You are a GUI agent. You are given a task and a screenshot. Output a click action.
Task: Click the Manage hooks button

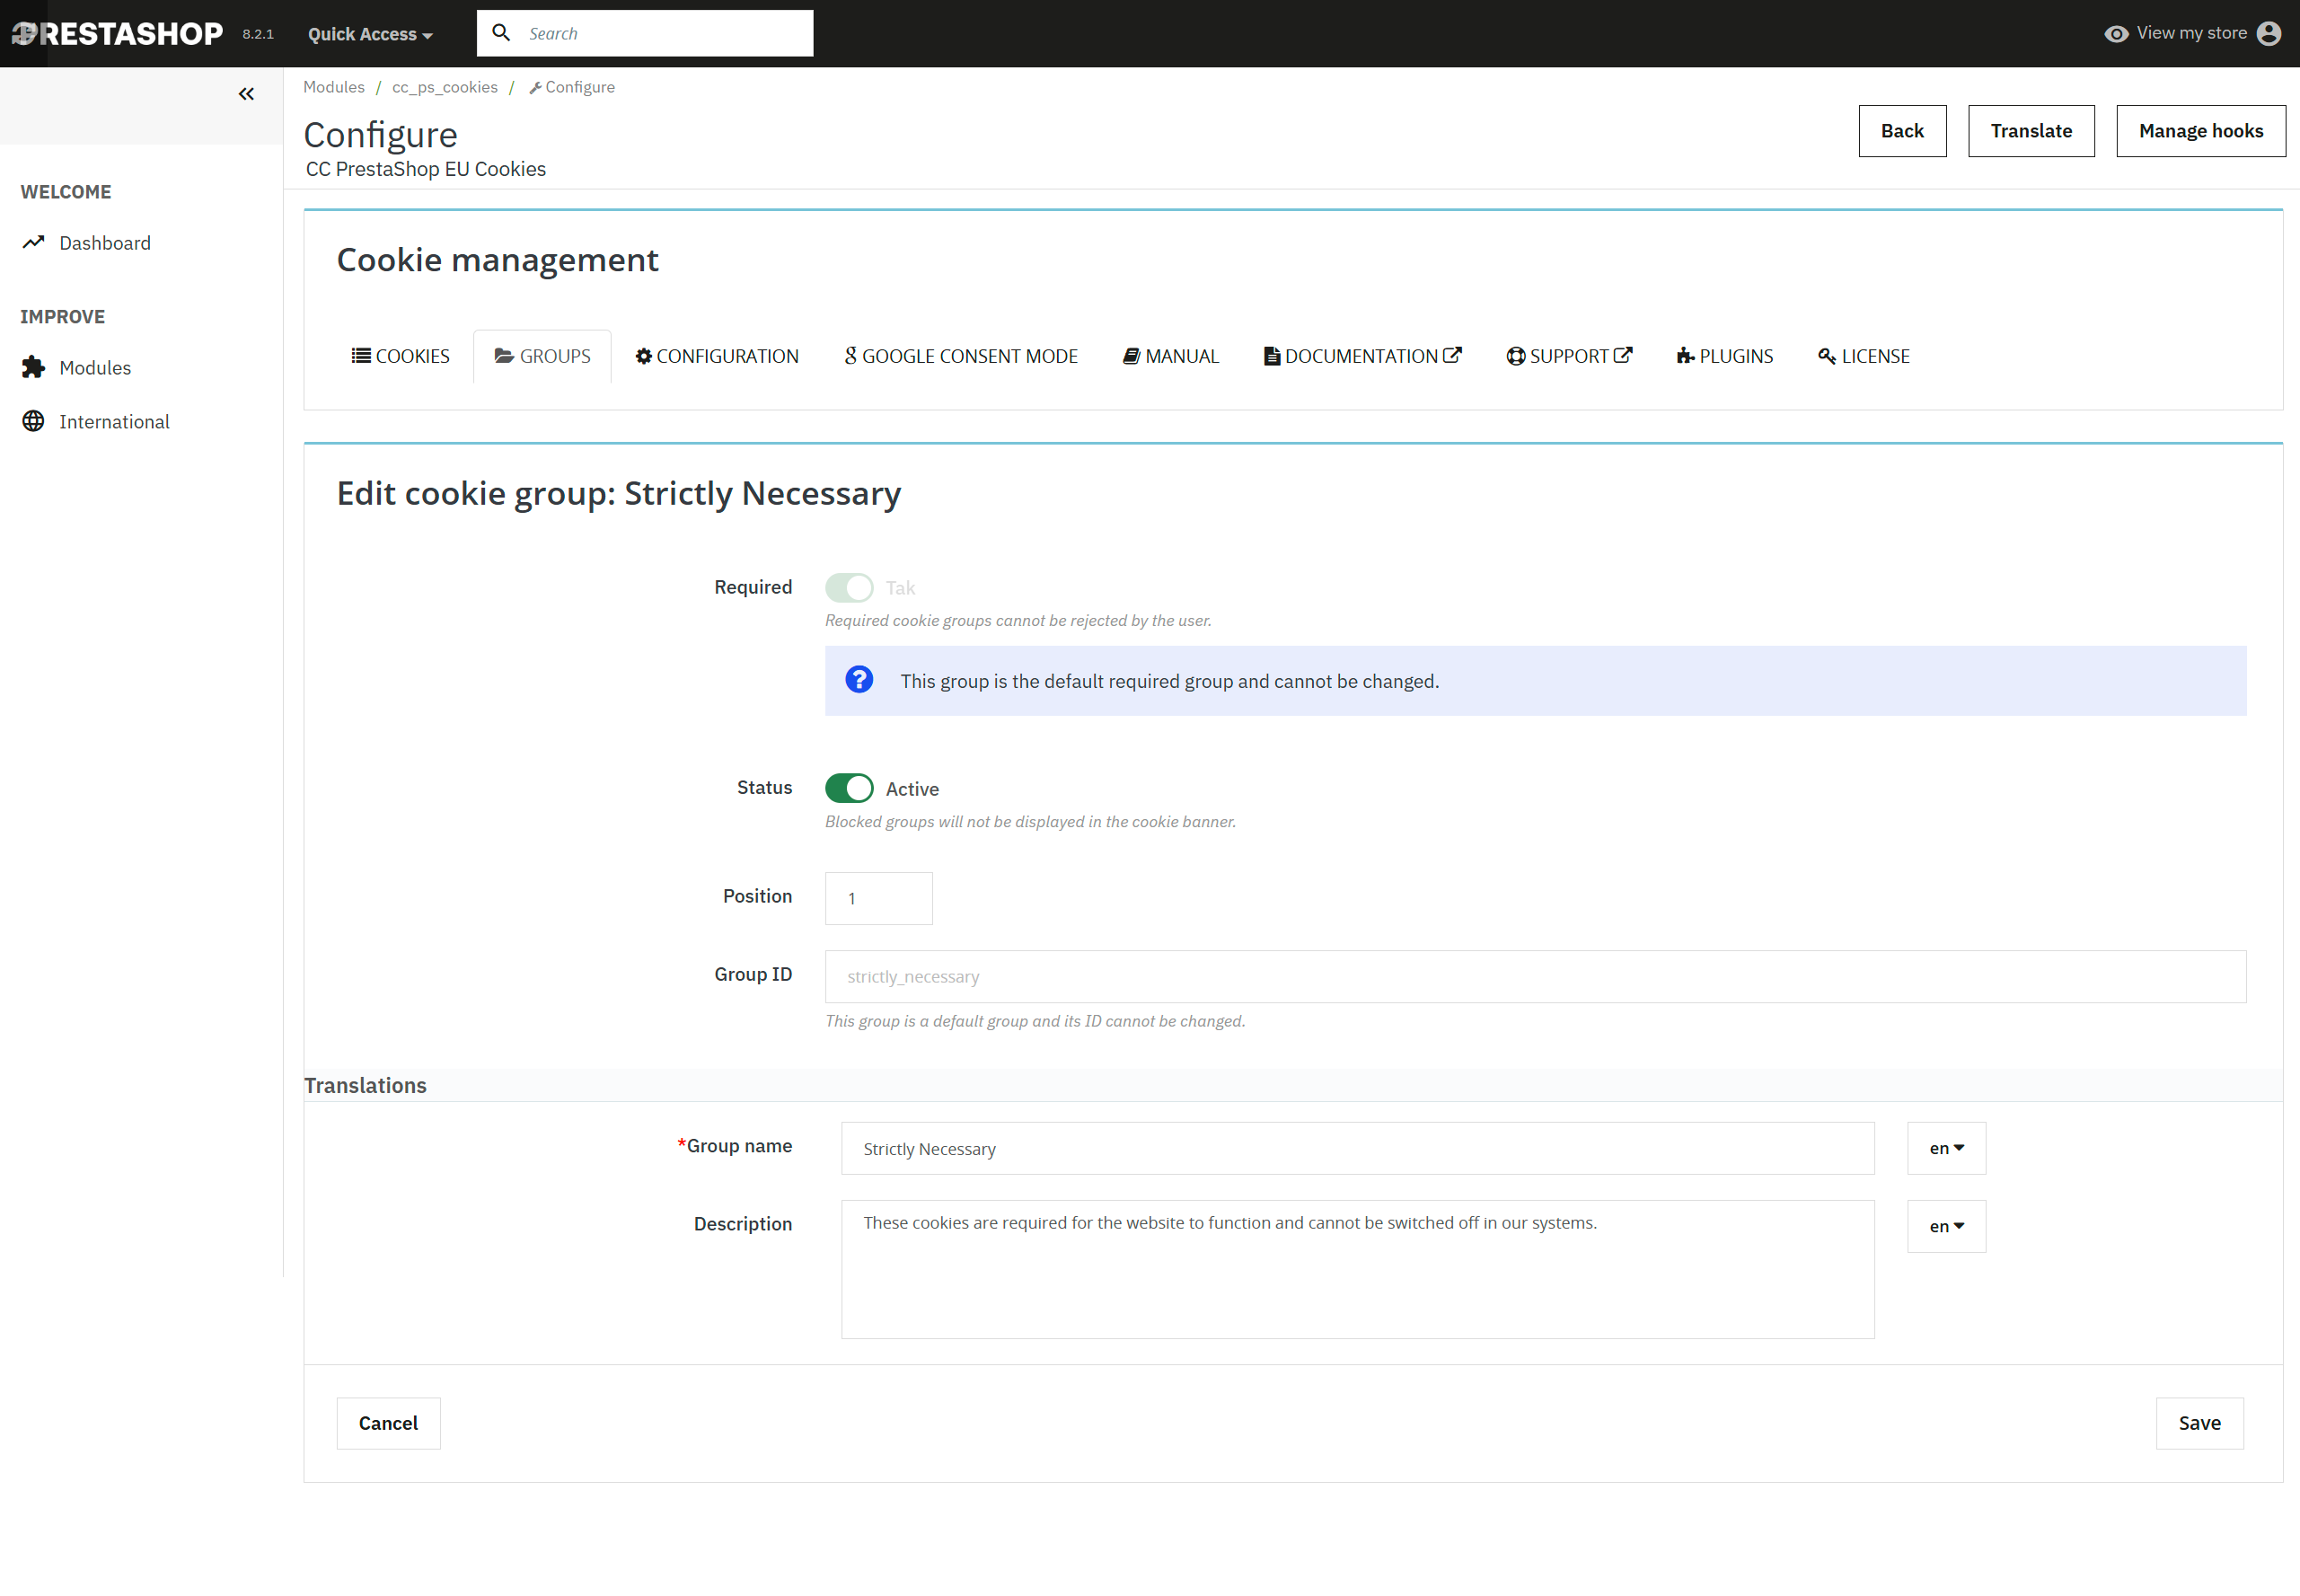2200,131
